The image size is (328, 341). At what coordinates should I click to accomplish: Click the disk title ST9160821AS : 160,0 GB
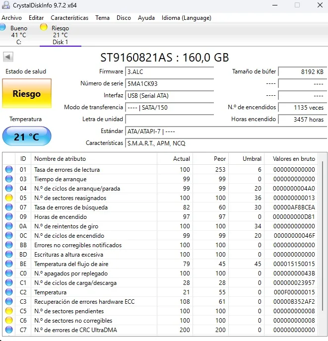(165, 58)
